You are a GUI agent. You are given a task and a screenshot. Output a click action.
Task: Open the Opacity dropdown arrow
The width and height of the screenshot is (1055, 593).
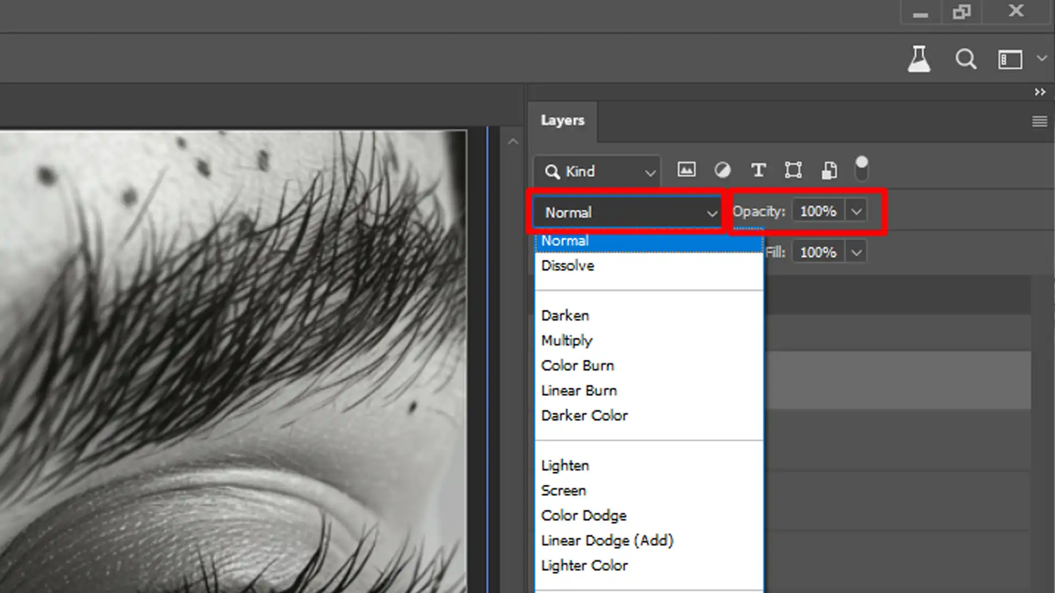(x=856, y=210)
